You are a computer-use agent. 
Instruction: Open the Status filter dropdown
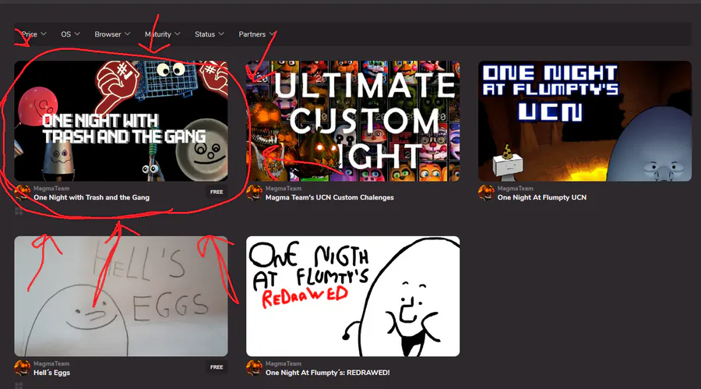210,34
